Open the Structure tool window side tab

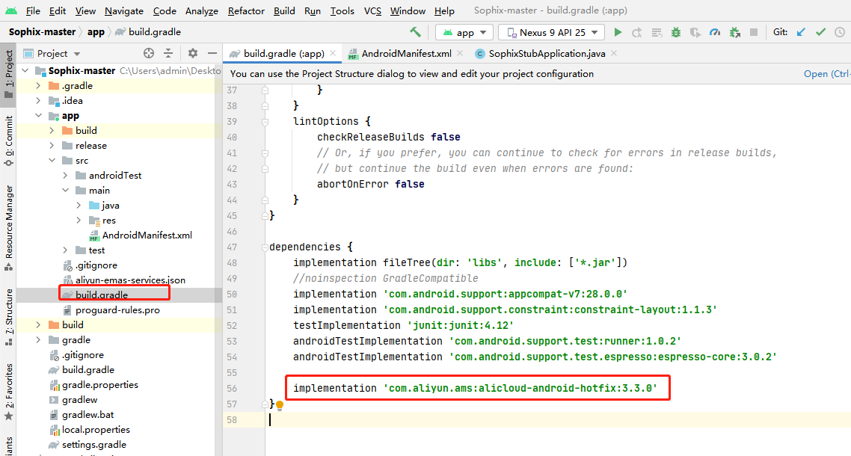(x=8, y=317)
